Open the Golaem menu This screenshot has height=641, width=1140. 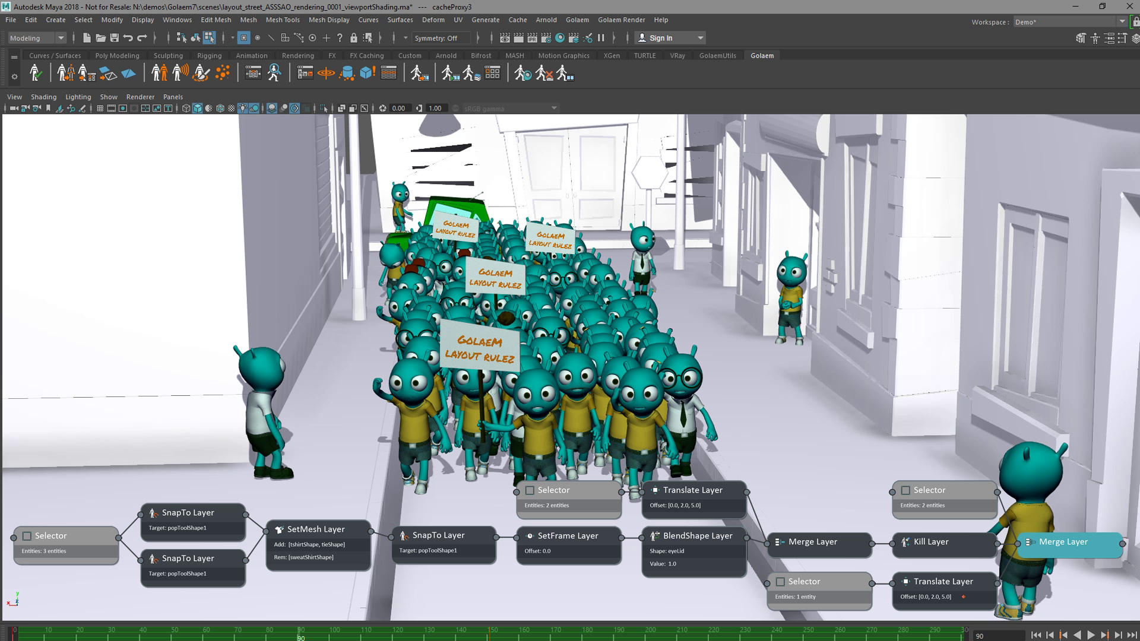577,20
